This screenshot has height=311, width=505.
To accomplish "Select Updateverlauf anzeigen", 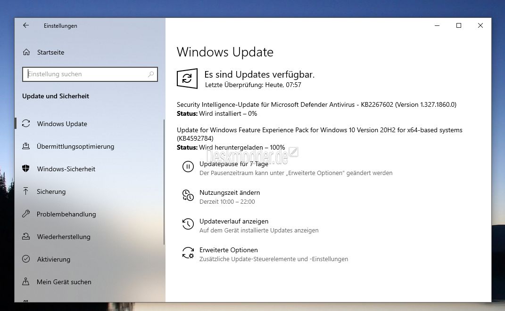I will point(234,221).
